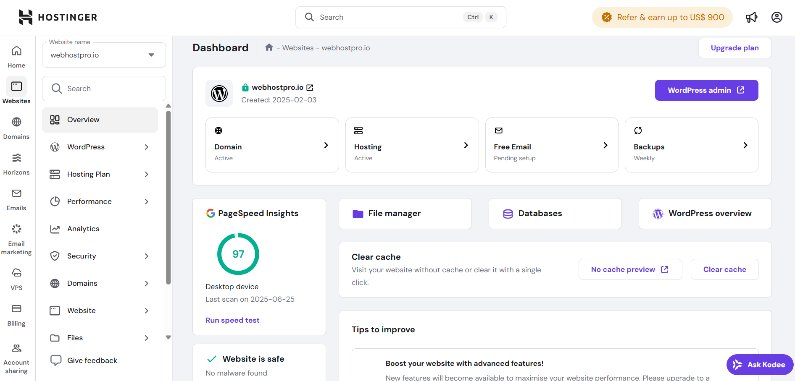Expand the Performance sidebar section
Screen dimensions: 795x381
tap(147, 201)
